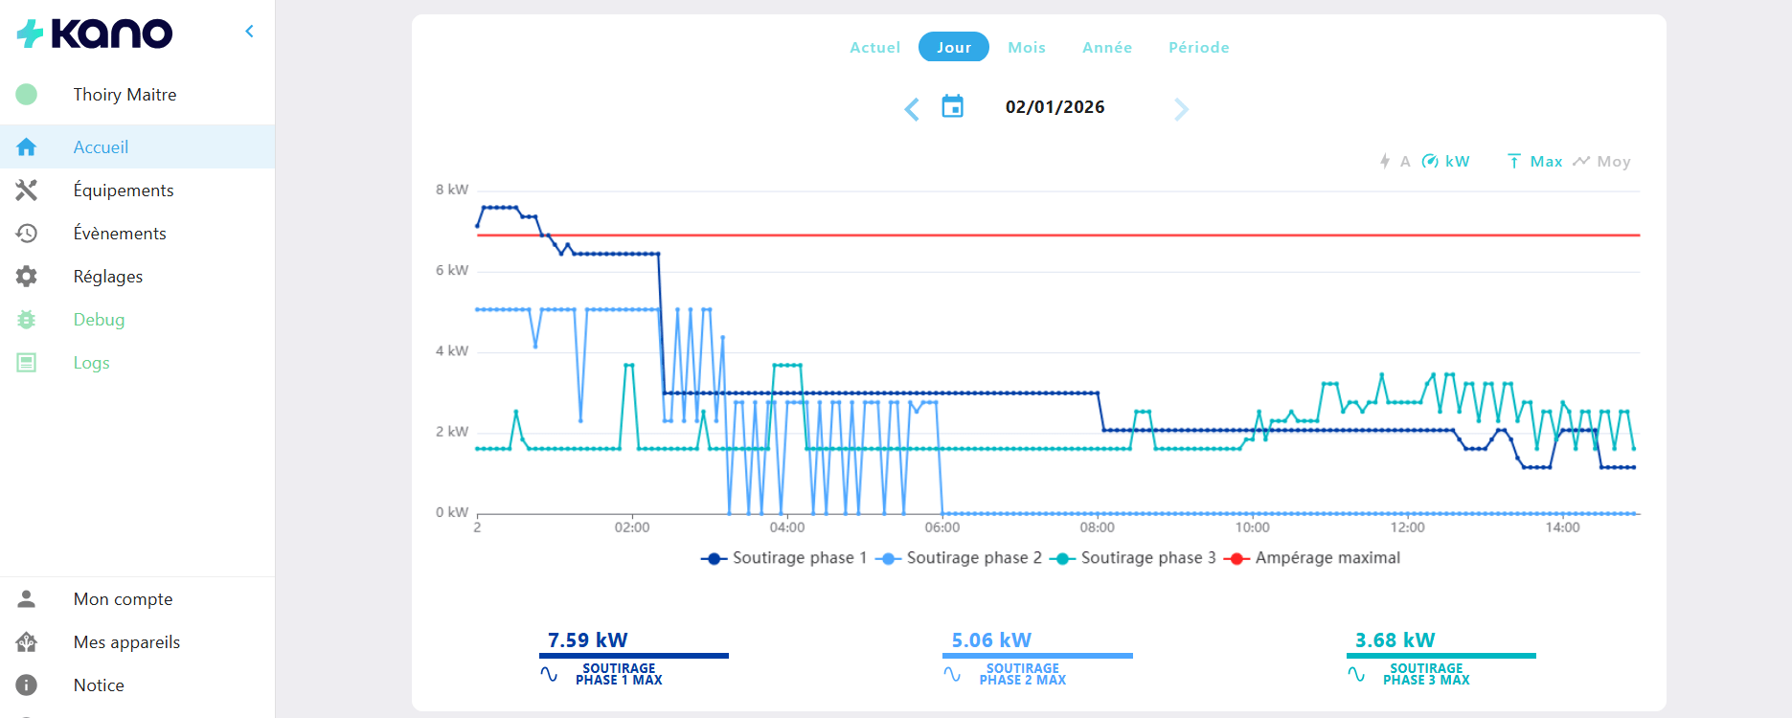Go to the next day arrow

click(x=1181, y=109)
